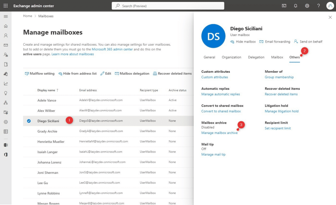
Task: Open Mail flow envelope icon in sidebar
Action: [x=6, y=45]
